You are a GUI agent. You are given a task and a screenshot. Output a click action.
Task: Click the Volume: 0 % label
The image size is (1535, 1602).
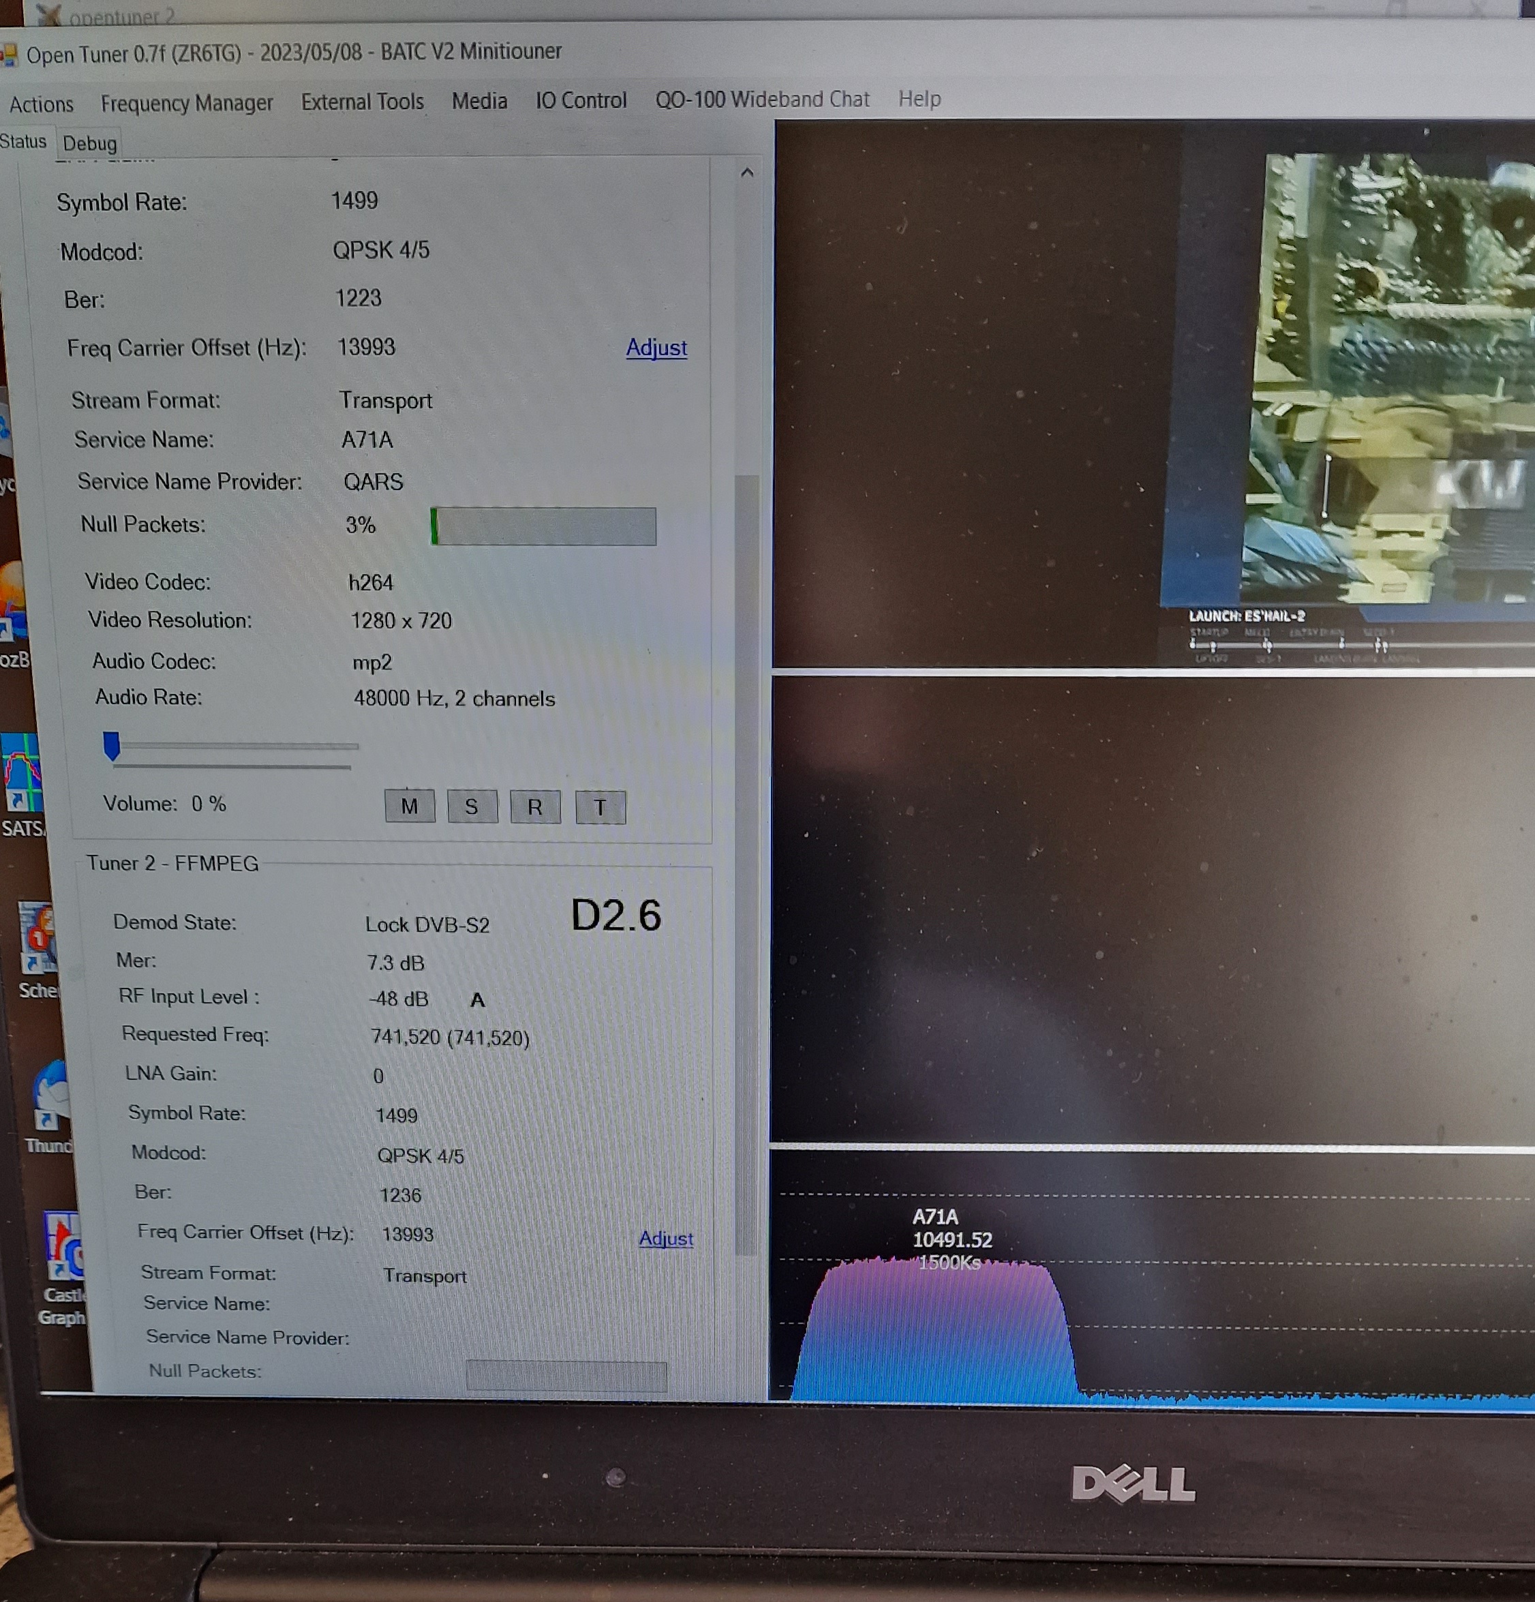pyautogui.click(x=164, y=804)
